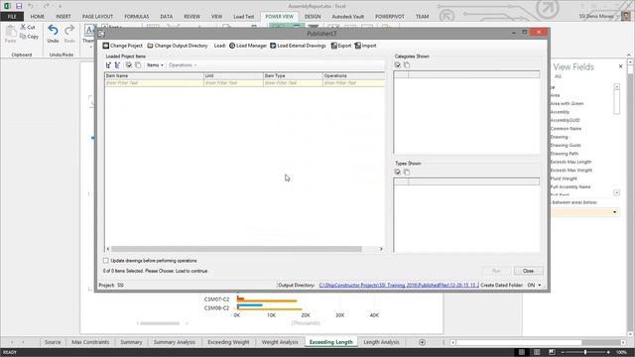Open Autodesk Vault ribbon tab
This screenshot has width=635, height=357.
[x=348, y=17]
